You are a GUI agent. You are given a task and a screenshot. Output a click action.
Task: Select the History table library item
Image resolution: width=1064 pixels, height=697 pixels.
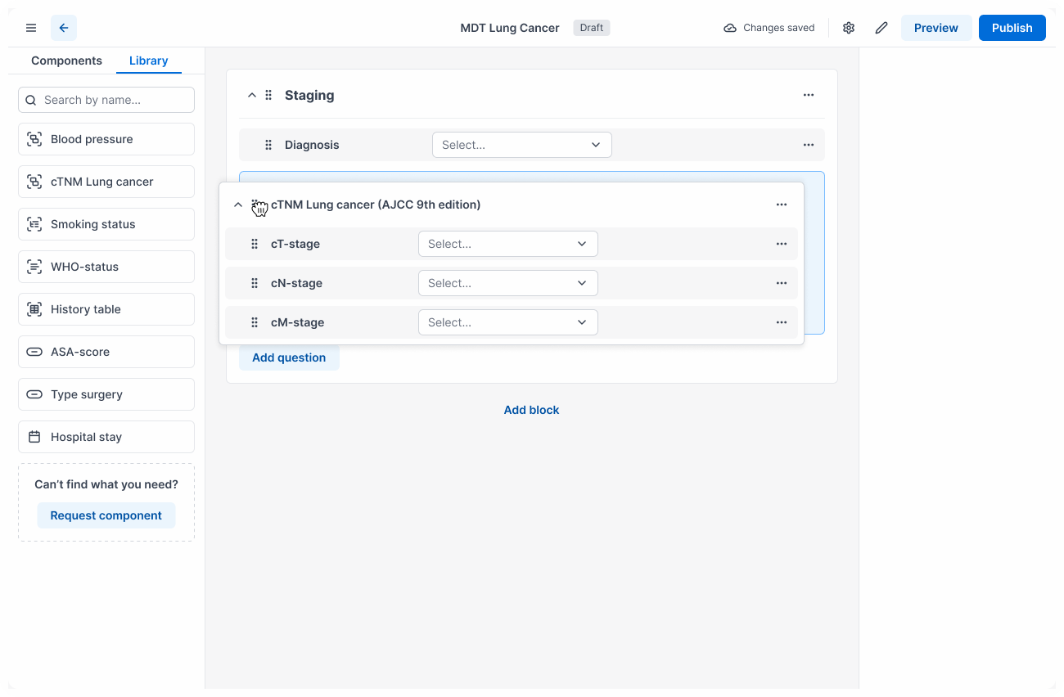[106, 309]
